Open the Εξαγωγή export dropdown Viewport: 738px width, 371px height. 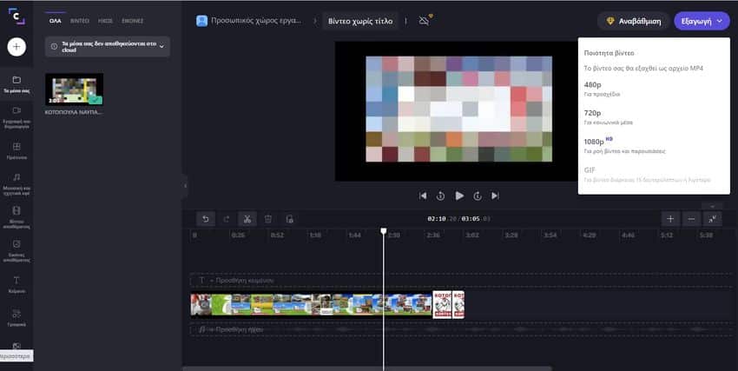(702, 21)
